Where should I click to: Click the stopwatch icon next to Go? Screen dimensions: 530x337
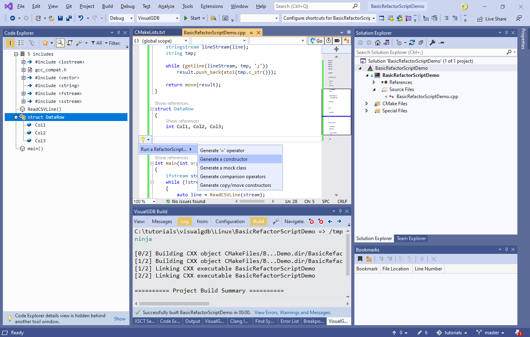click(328, 41)
